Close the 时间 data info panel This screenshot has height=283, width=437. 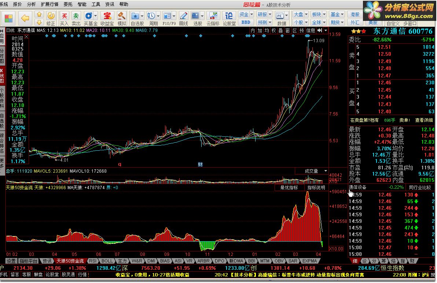click(26, 37)
